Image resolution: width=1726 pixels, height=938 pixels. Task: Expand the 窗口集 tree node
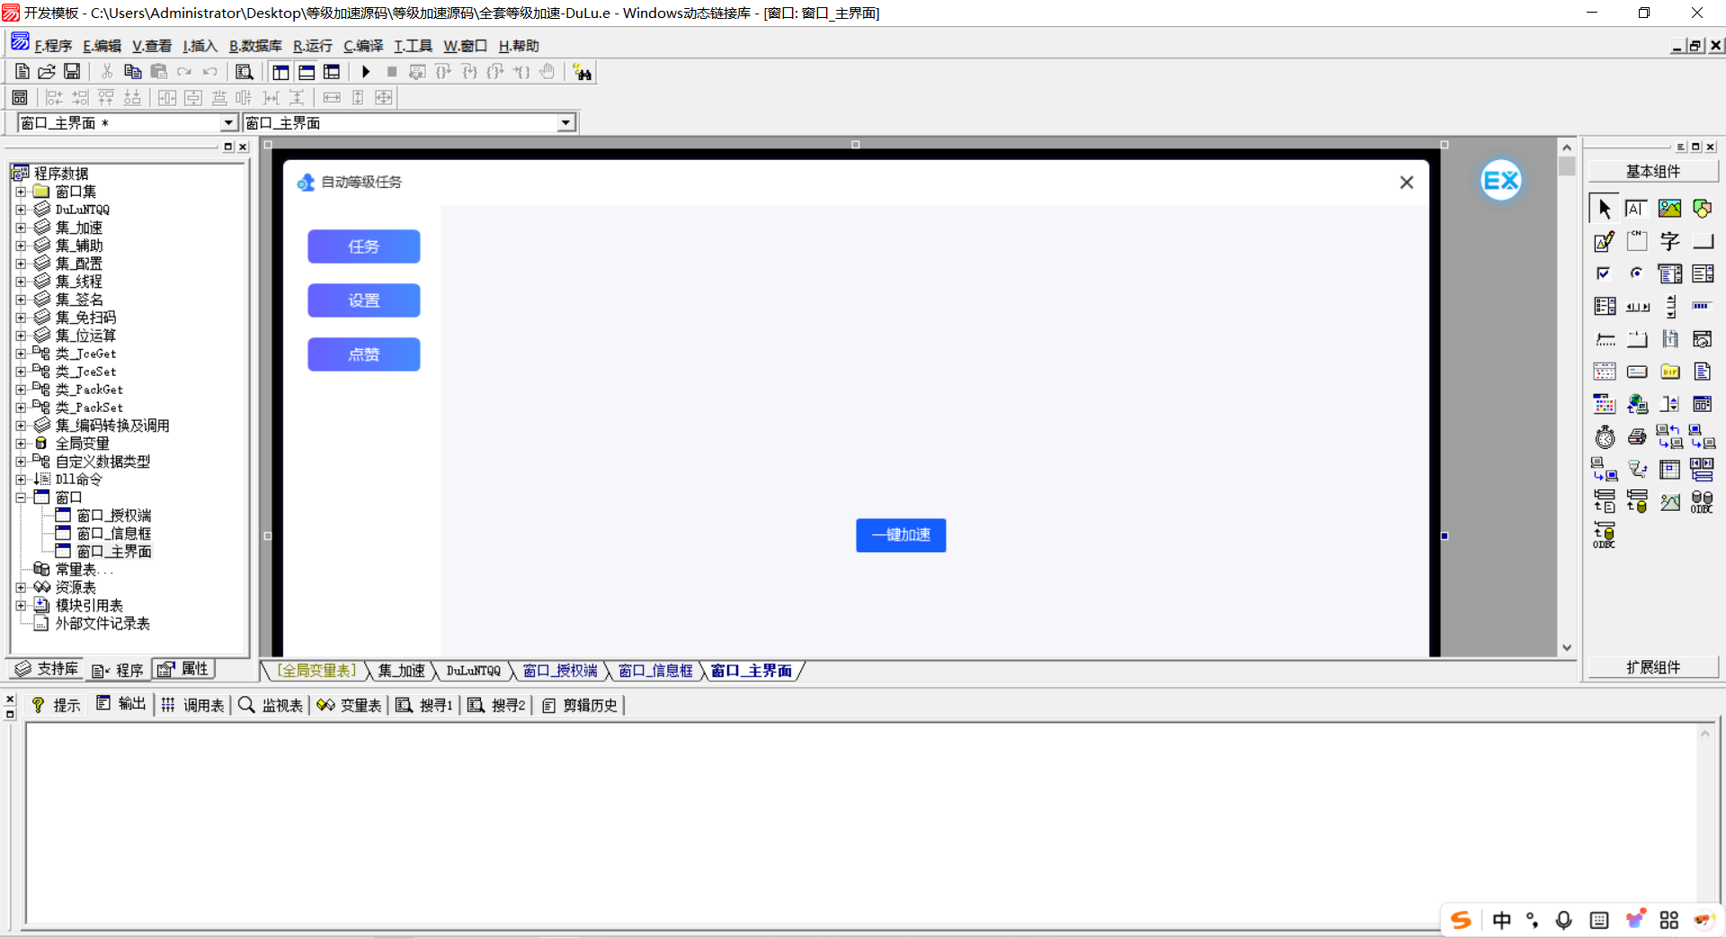[21, 192]
